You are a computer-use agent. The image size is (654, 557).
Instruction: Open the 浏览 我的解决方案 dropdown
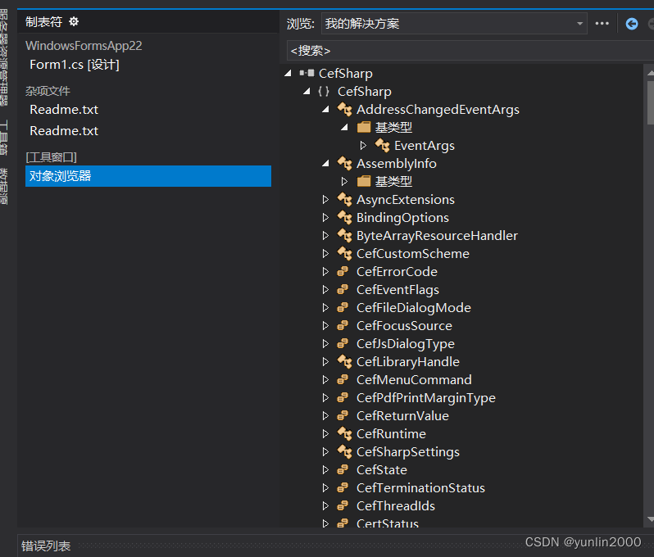click(454, 24)
